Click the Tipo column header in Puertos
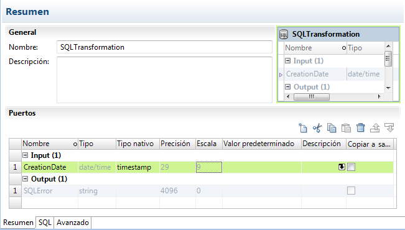405x230 pixels. pos(97,144)
